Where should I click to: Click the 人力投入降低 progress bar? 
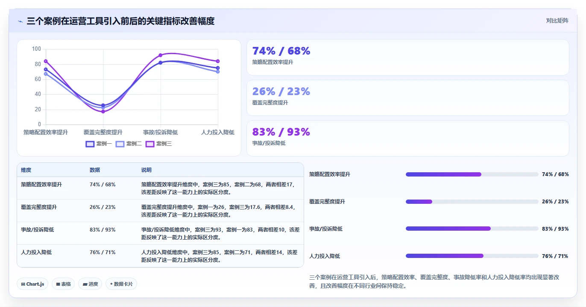point(472,256)
